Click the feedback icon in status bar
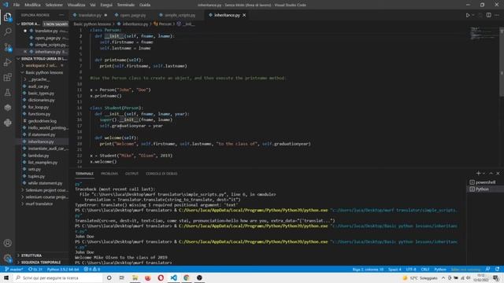 tap(487, 269)
